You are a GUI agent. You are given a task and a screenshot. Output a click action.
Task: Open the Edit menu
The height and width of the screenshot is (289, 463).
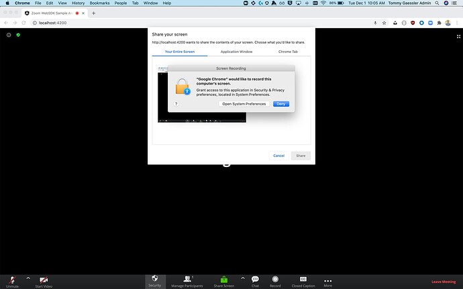tap(50, 3)
